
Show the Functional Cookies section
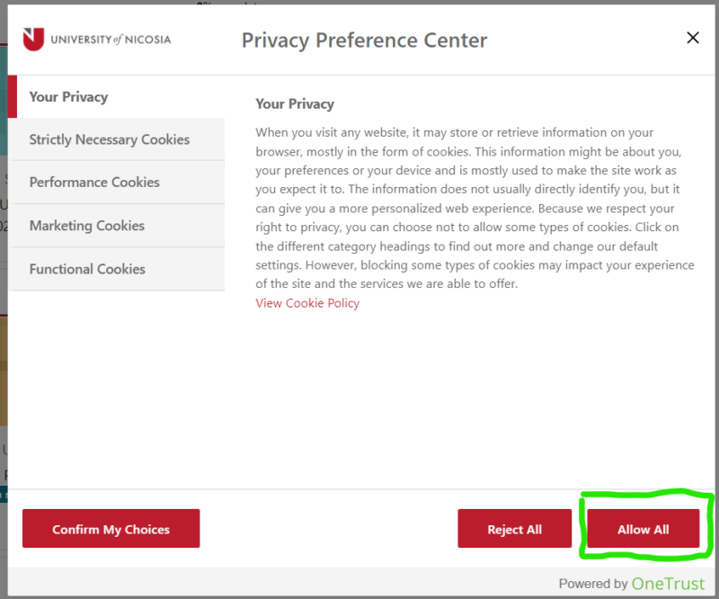pos(87,269)
